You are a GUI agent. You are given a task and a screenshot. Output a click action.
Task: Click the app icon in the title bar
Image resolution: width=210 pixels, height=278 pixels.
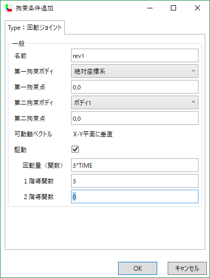[x=9, y=8]
